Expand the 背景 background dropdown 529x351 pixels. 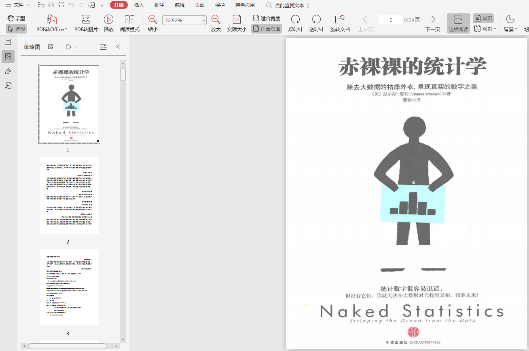point(515,29)
